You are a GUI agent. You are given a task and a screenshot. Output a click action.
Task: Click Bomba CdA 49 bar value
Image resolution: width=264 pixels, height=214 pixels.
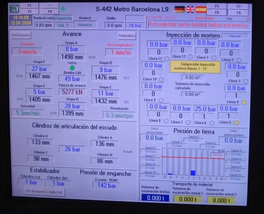(72, 79)
